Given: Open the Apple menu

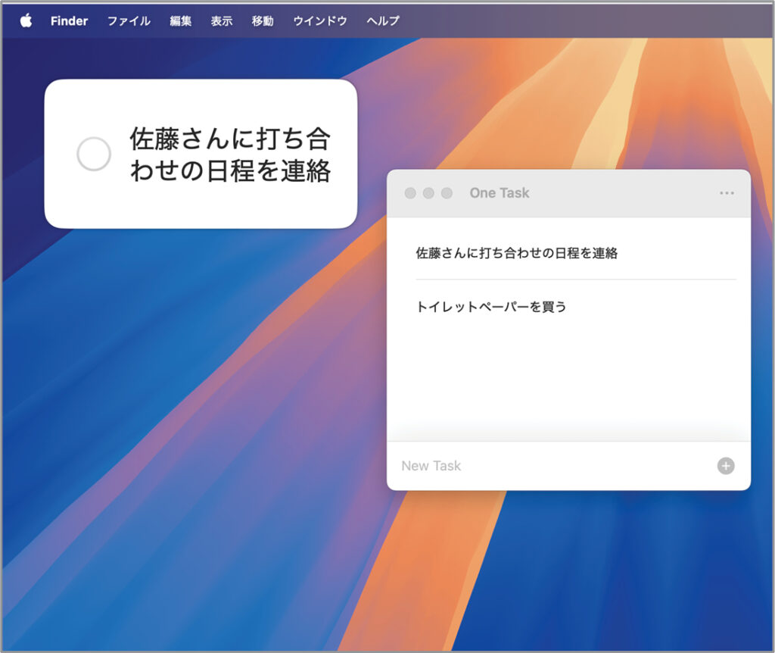Looking at the screenshot, I should coord(26,20).
